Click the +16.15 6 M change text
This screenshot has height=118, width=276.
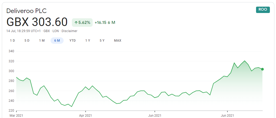click(105, 23)
